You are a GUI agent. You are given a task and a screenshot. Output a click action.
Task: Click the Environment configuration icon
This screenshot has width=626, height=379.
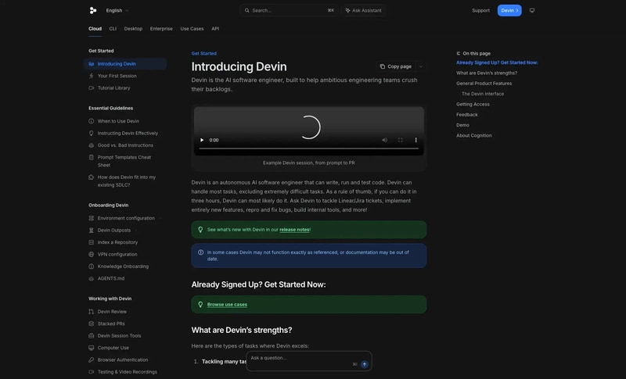point(92,218)
